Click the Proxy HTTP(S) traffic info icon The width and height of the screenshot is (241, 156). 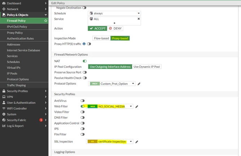pyautogui.click(x=84, y=44)
